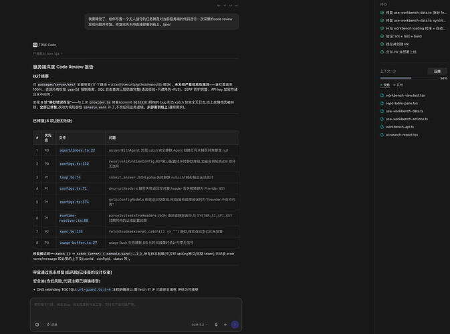Open the GLM-5.2 model dropdown
Viewport: 450px width, 334px height.
(x=199, y=325)
